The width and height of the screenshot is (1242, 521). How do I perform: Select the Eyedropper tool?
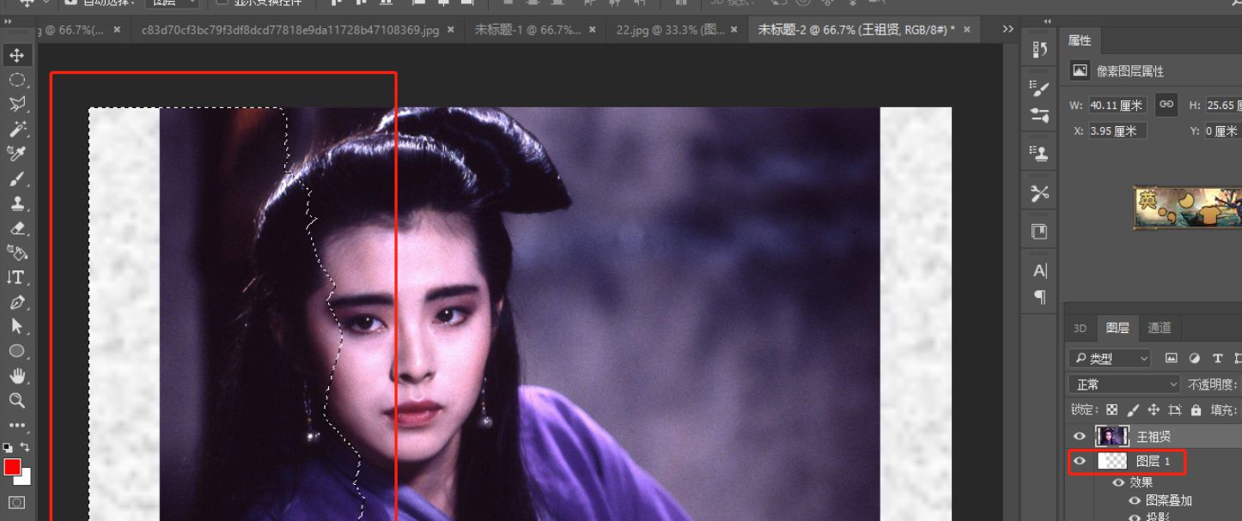pyautogui.click(x=16, y=154)
